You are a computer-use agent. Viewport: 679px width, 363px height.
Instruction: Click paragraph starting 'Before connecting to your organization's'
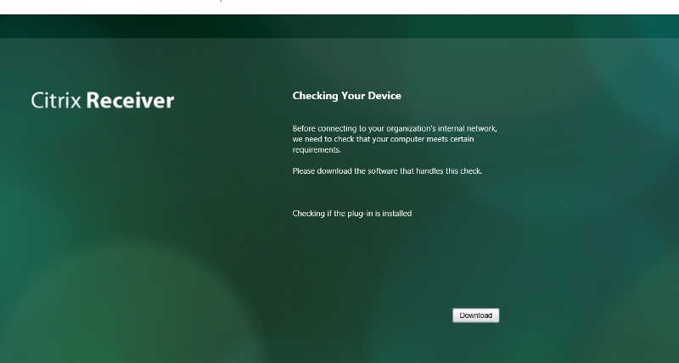pyautogui.click(x=395, y=139)
